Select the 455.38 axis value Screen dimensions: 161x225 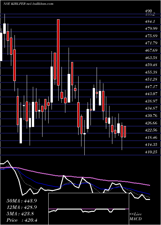[x=151, y=72]
